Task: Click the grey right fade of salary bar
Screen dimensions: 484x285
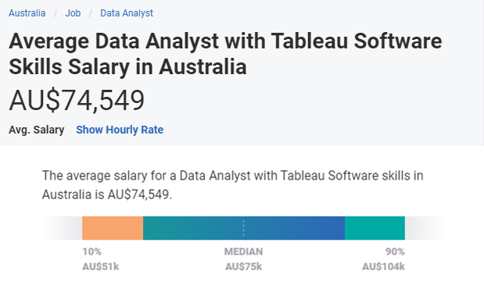Action: tap(425, 228)
